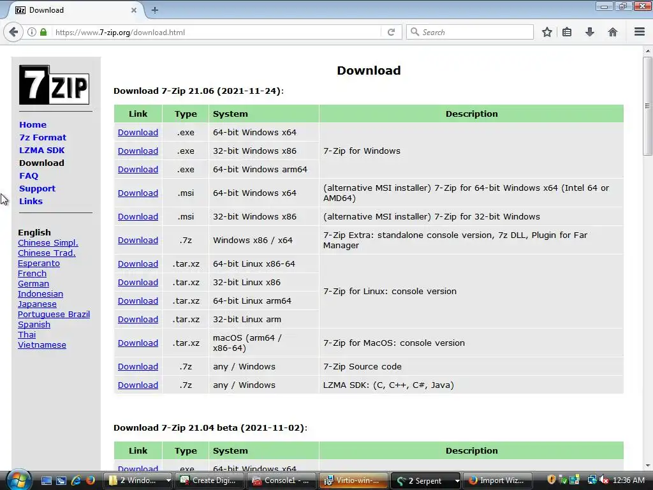The width and height of the screenshot is (653, 490).
Task: Download the 64-bit Windows x64 .msi installer
Action: coord(138,193)
